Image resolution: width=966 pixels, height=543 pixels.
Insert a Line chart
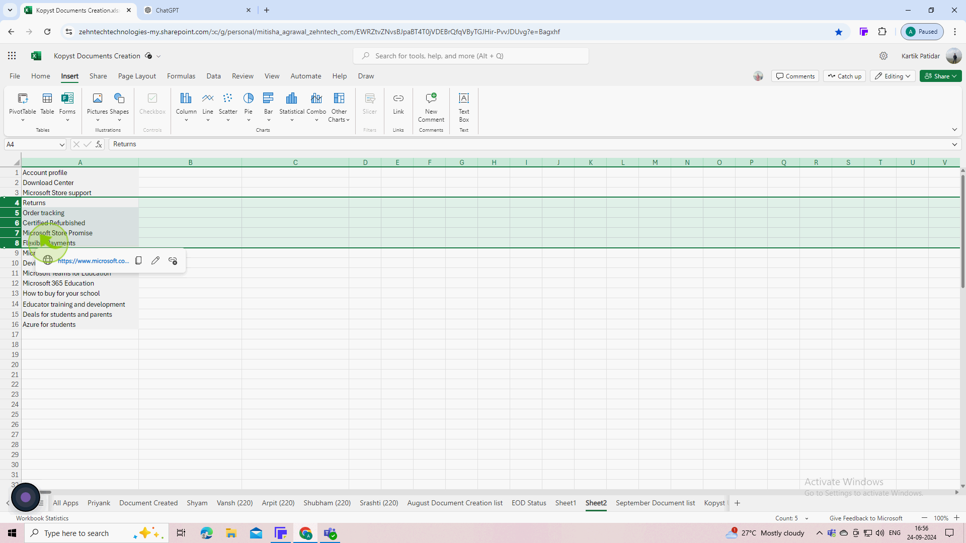[x=208, y=107]
